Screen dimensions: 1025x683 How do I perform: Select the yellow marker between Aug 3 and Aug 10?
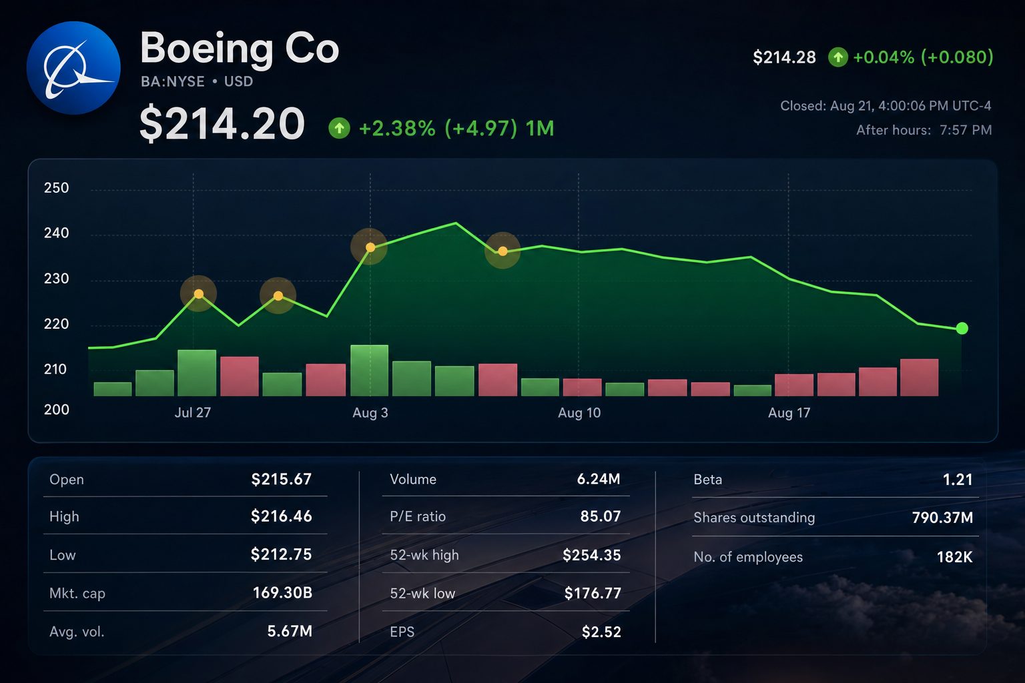click(x=502, y=251)
